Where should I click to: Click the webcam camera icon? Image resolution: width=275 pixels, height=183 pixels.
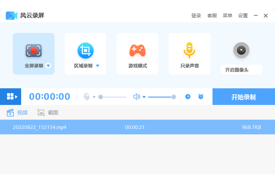(x=241, y=50)
